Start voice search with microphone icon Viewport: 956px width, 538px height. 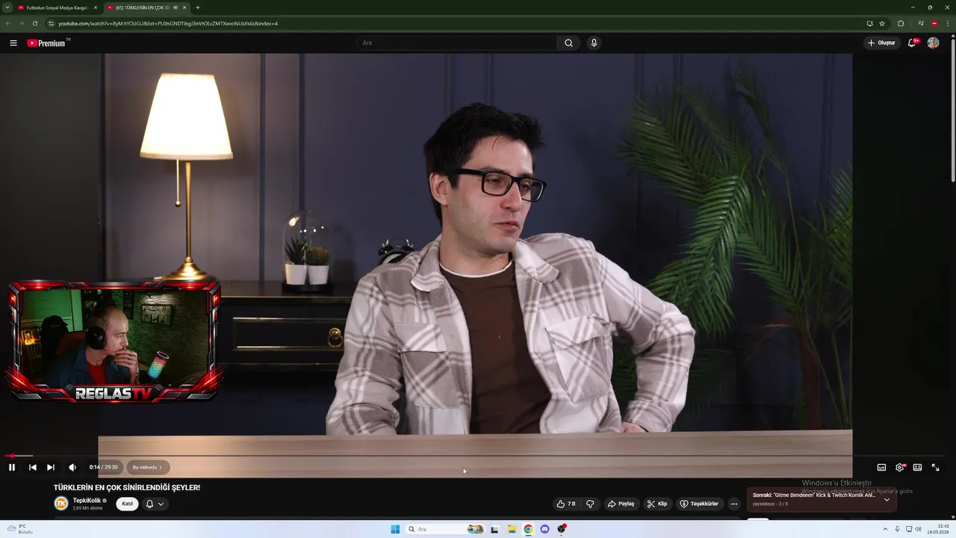click(x=594, y=43)
